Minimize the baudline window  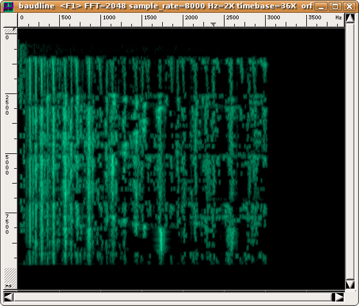[x=321, y=6]
